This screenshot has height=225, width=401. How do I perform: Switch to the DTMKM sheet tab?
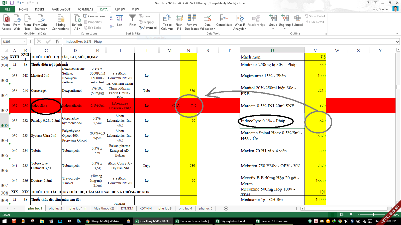point(127,208)
